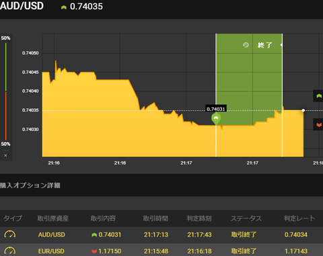This screenshot has height=256, width=323.
Task: Click the white arrow at the green zone edge
Action: (x=281, y=45)
